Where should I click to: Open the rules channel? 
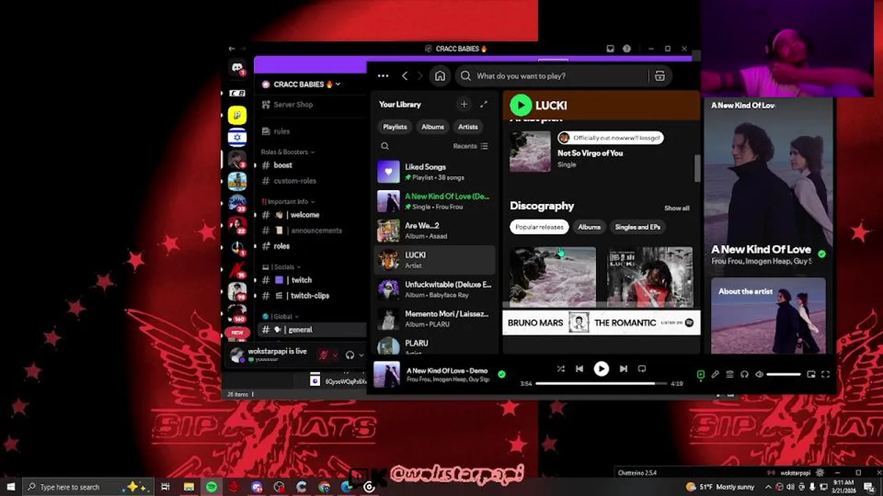click(281, 131)
